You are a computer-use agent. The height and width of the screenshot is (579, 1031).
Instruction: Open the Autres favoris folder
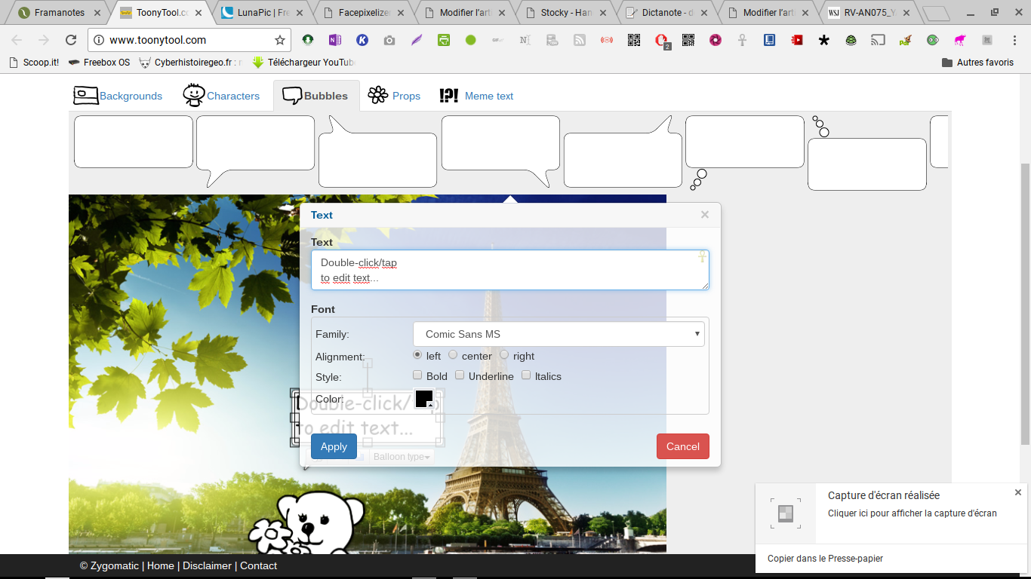click(977, 63)
